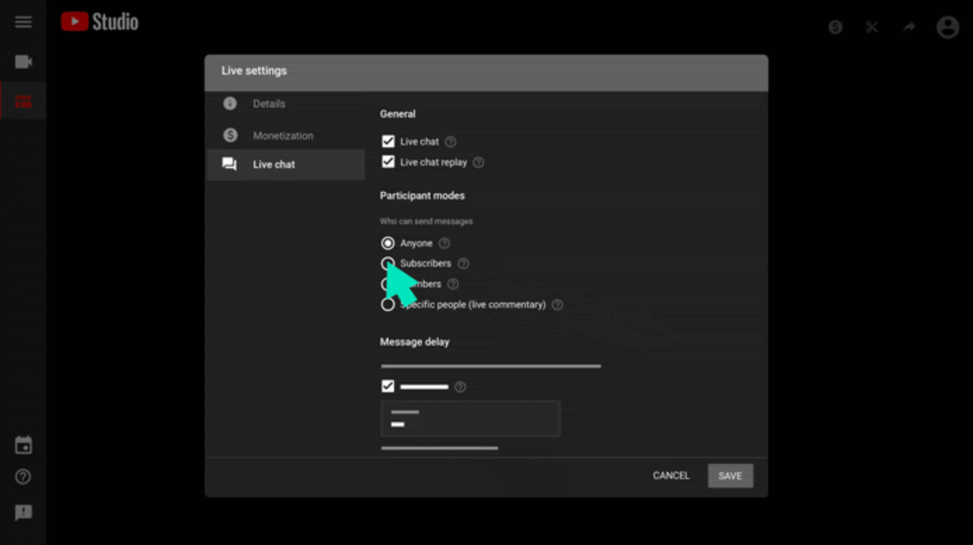Image resolution: width=973 pixels, height=545 pixels.
Task: Open the account avatar icon
Action: point(948,27)
